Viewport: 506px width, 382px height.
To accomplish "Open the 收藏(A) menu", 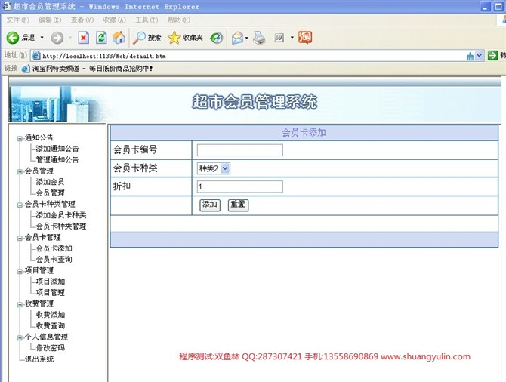I will coord(114,20).
